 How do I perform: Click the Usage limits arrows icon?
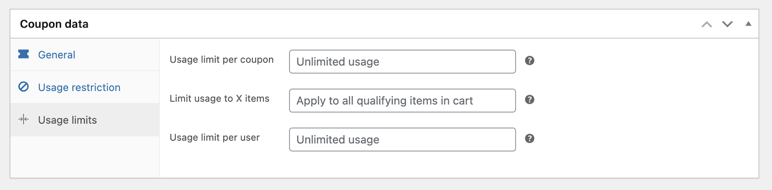pos(24,119)
